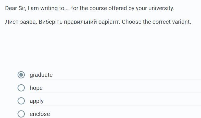This screenshot has width=201, height=118.
Task: Click the word 'offered' in the sentence
Action: tap(117, 8)
